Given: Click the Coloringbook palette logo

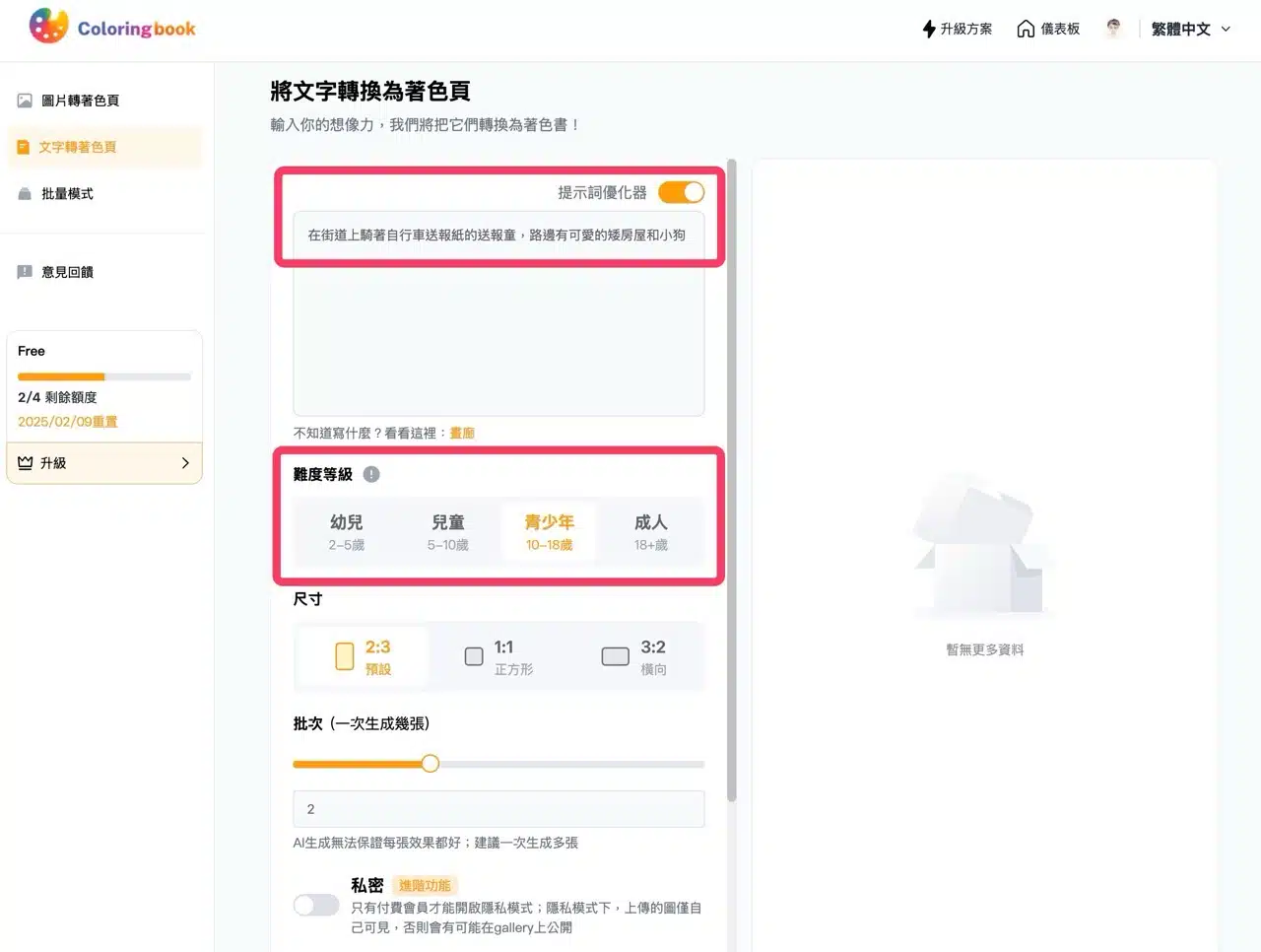Looking at the screenshot, I should 49,27.
